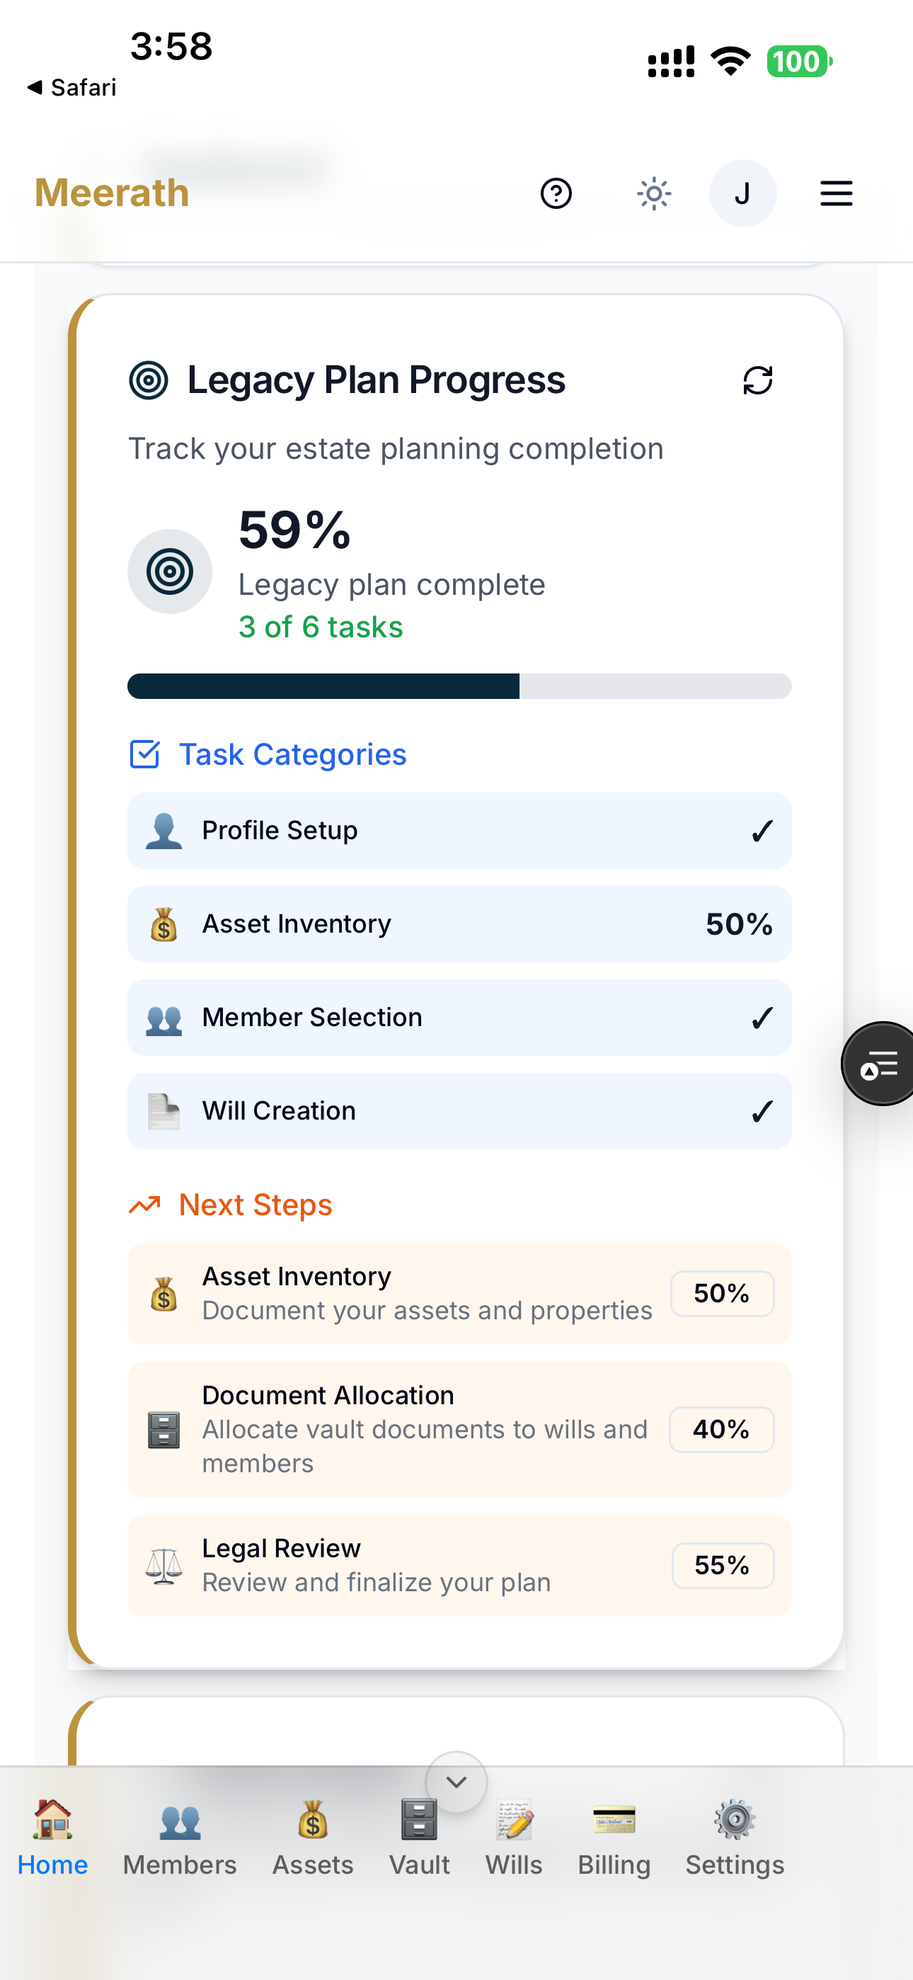The height and width of the screenshot is (1980, 913).
Task: Click the legacy plan progress bar
Action: 459,685
